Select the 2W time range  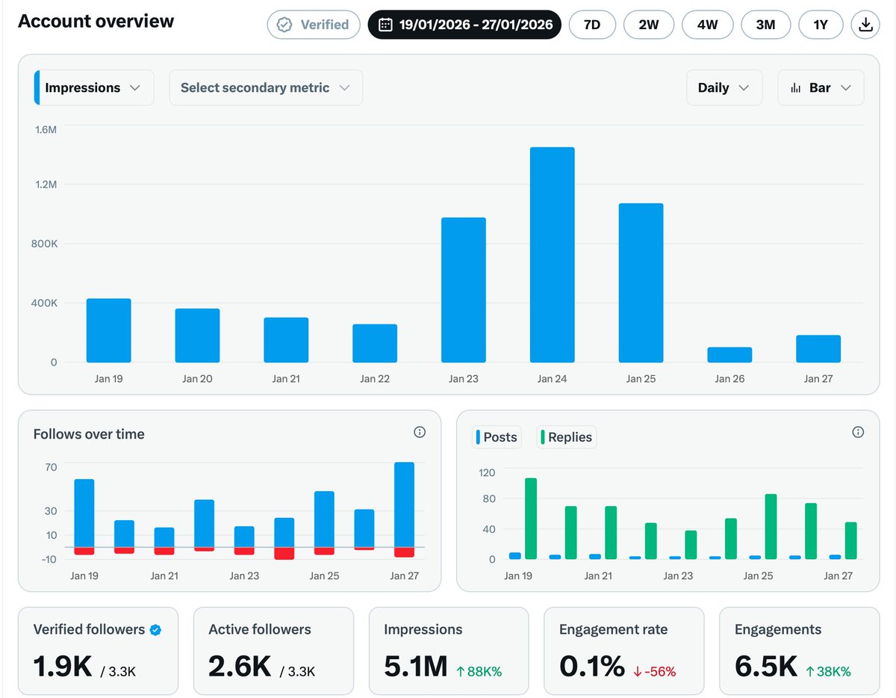tap(649, 25)
